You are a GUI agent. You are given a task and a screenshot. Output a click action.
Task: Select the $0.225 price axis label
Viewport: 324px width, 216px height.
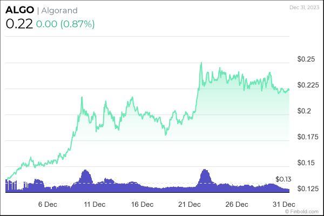tap(308, 85)
